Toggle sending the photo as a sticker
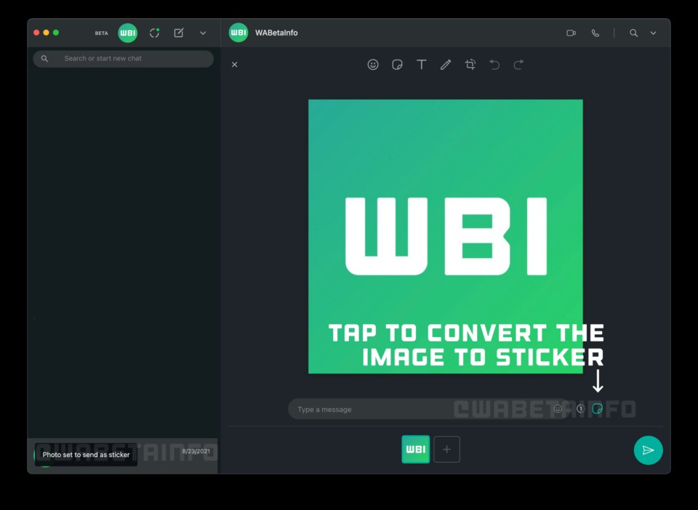 point(597,408)
